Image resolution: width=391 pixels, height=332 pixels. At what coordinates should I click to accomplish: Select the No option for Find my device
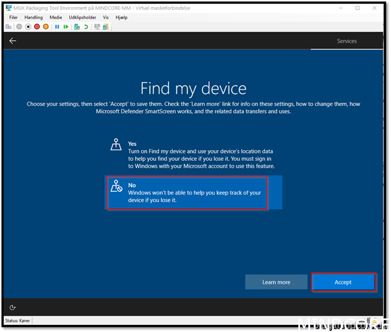point(187,193)
